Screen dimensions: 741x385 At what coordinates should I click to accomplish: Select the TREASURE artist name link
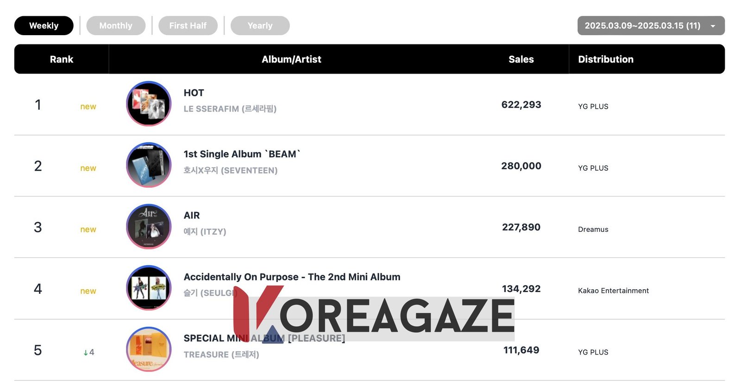(x=221, y=354)
